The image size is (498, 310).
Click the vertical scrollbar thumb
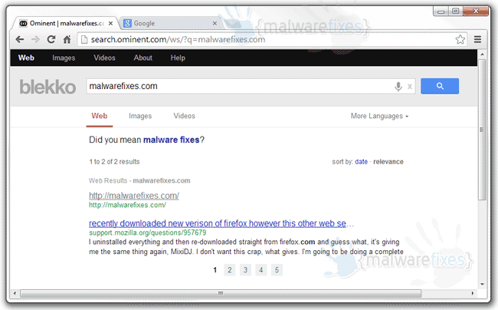(x=482, y=130)
